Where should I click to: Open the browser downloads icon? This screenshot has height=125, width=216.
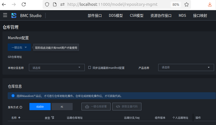(x=210, y=4)
